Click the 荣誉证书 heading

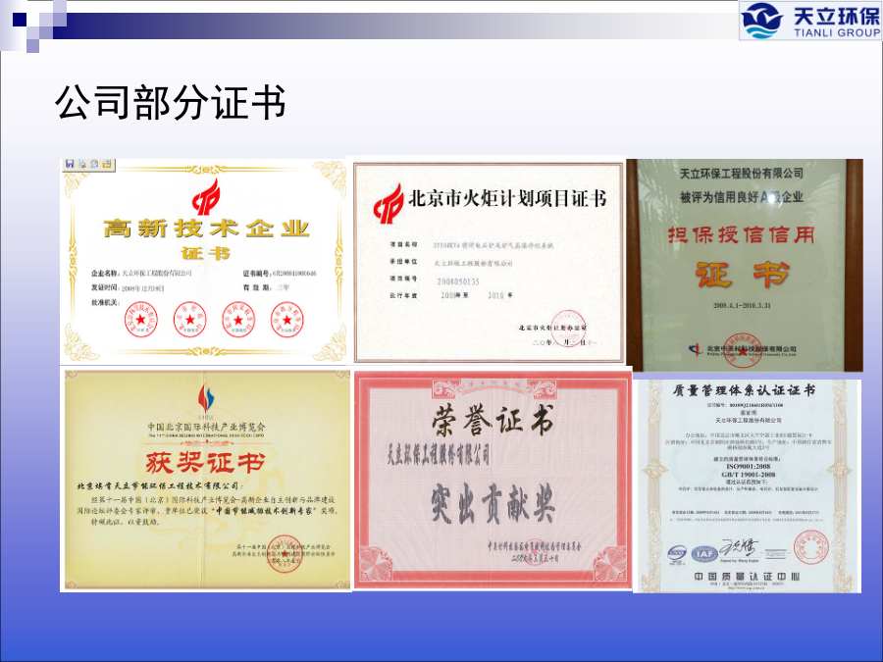point(493,421)
